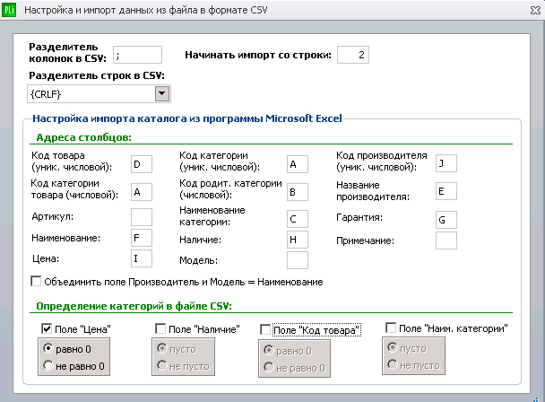Click the 'Наличие' column field with H
545x402 pixels.
(298, 239)
